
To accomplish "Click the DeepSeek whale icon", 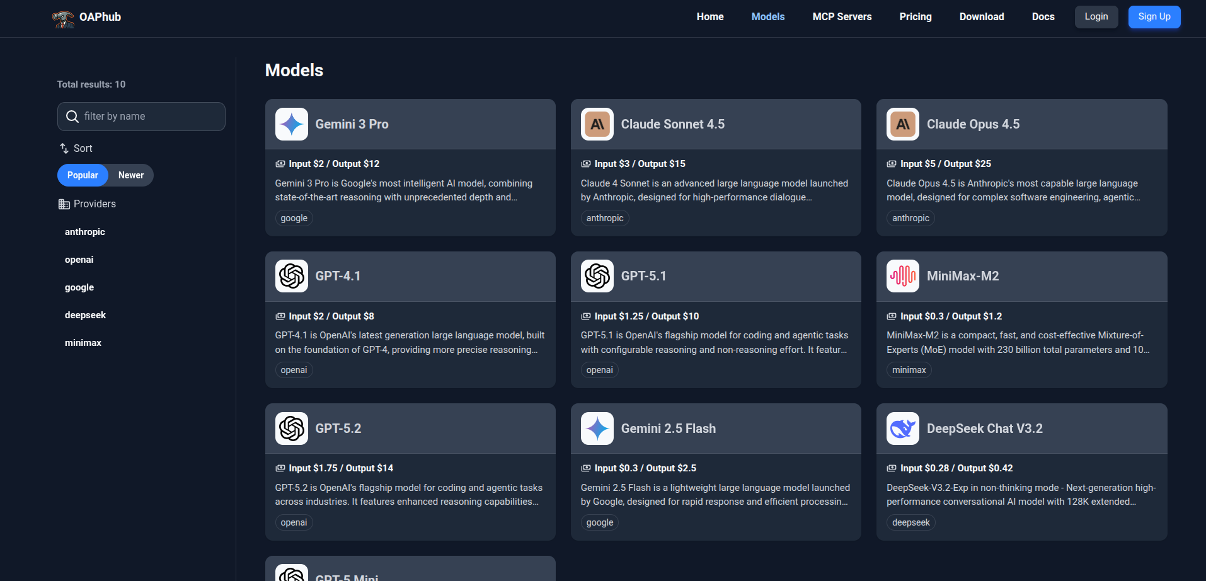I will pos(902,429).
